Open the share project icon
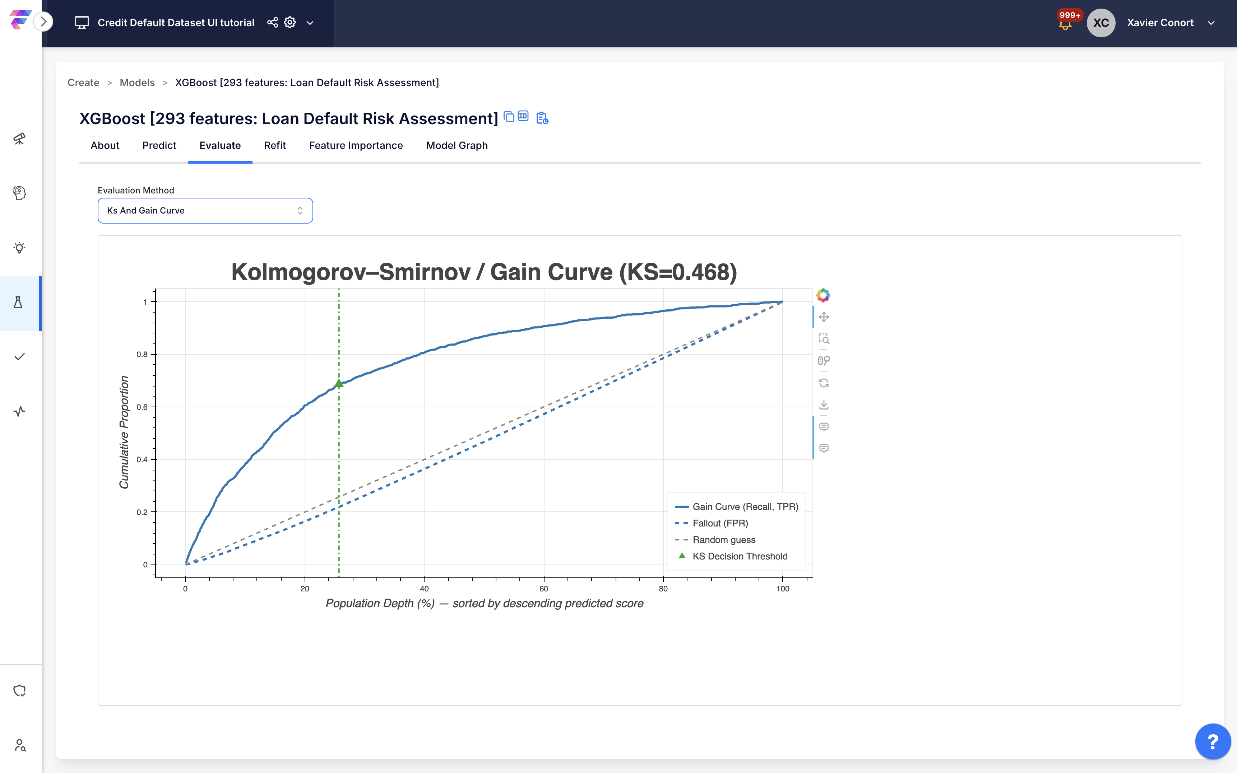Viewport: 1237px width, 773px height. coord(272,23)
